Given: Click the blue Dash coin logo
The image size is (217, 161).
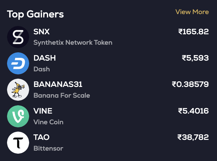Looking at the screenshot, I should [x=18, y=63].
